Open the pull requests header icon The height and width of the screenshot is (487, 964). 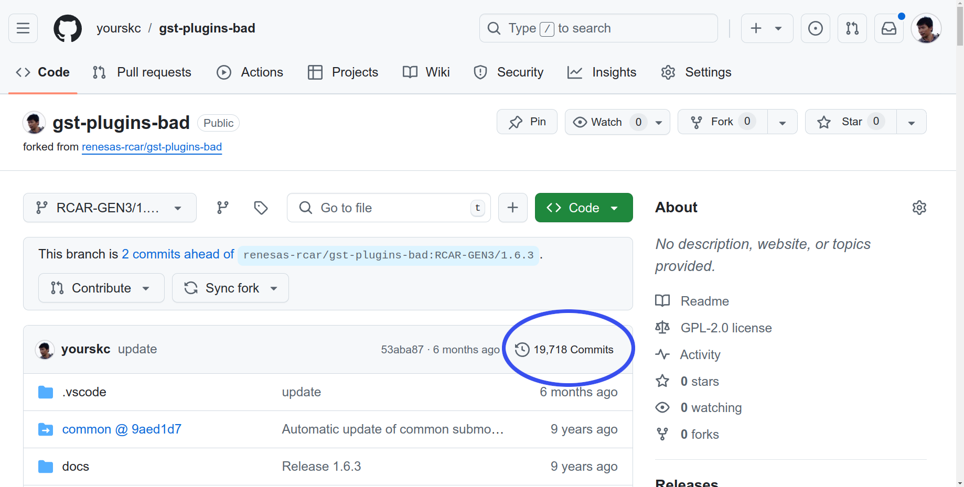852,28
